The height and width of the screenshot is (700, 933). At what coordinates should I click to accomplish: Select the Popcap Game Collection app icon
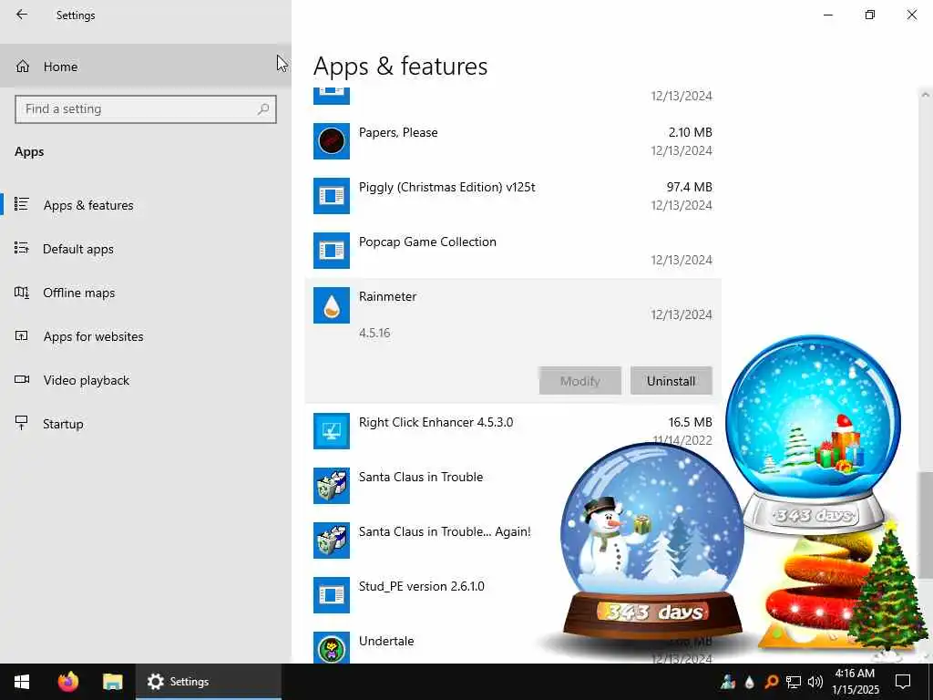(332, 251)
